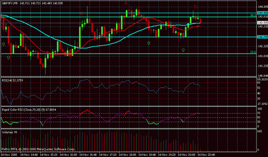
Task: Click the 685 volume scale maximum
Action: coord(259,132)
